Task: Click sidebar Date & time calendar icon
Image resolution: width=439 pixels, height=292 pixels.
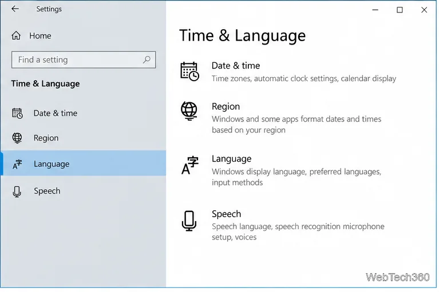Action: click(x=17, y=113)
